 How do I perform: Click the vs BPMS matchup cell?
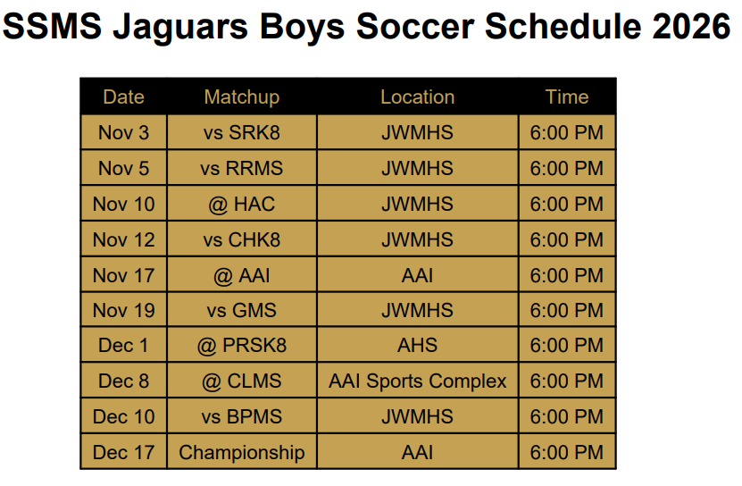(x=242, y=416)
